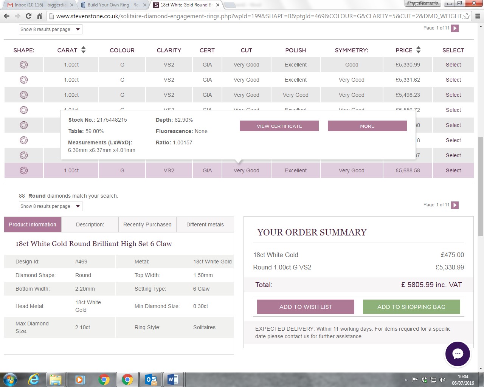
Task: Click the browser forward arrow
Action: (17, 16)
